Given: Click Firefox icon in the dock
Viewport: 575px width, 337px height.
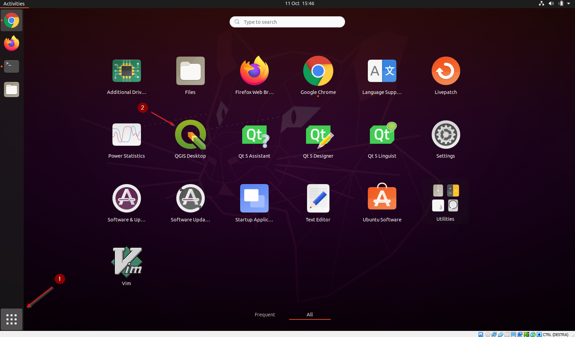Looking at the screenshot, I should [12, 43].
